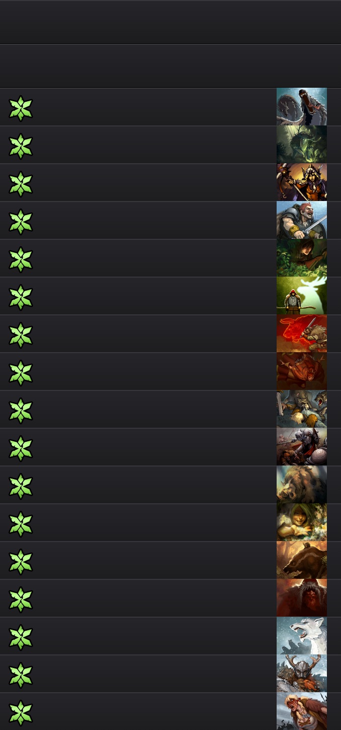This screenshot has height=730, width=341.
Task: Click green leaf icon next to fiery bull artwork
Action: (21, 335)
